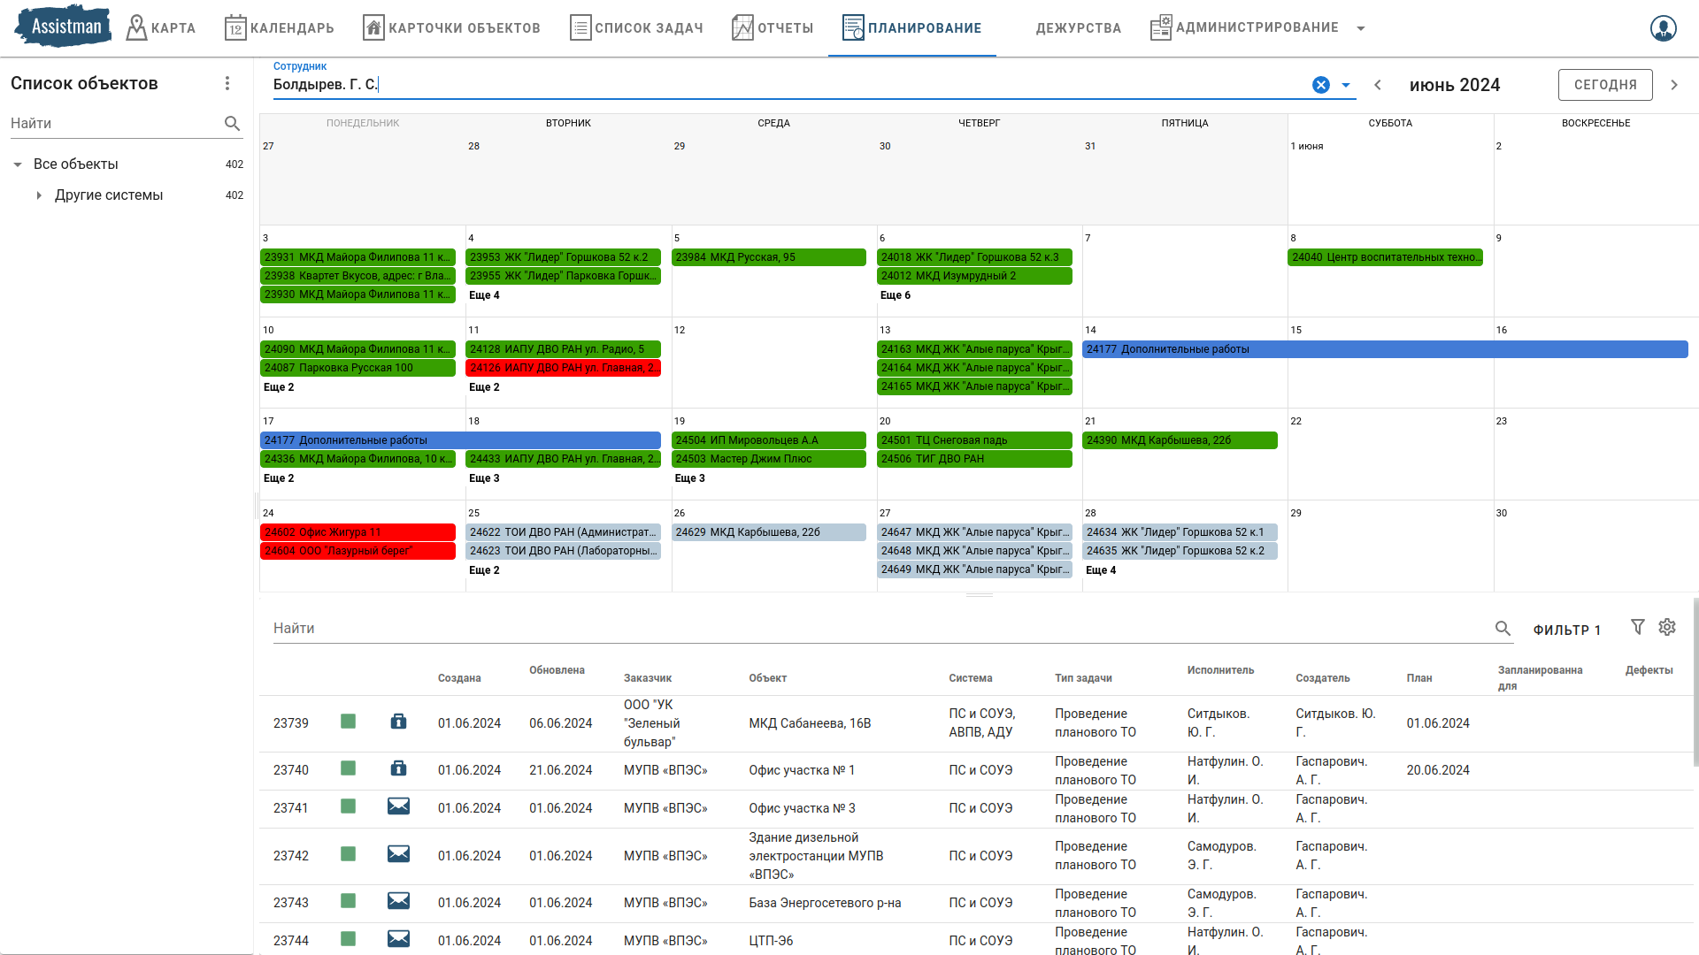Open the object list three-dot menu
Viewport: 1699px width, 955px height.
pos(227,83)
